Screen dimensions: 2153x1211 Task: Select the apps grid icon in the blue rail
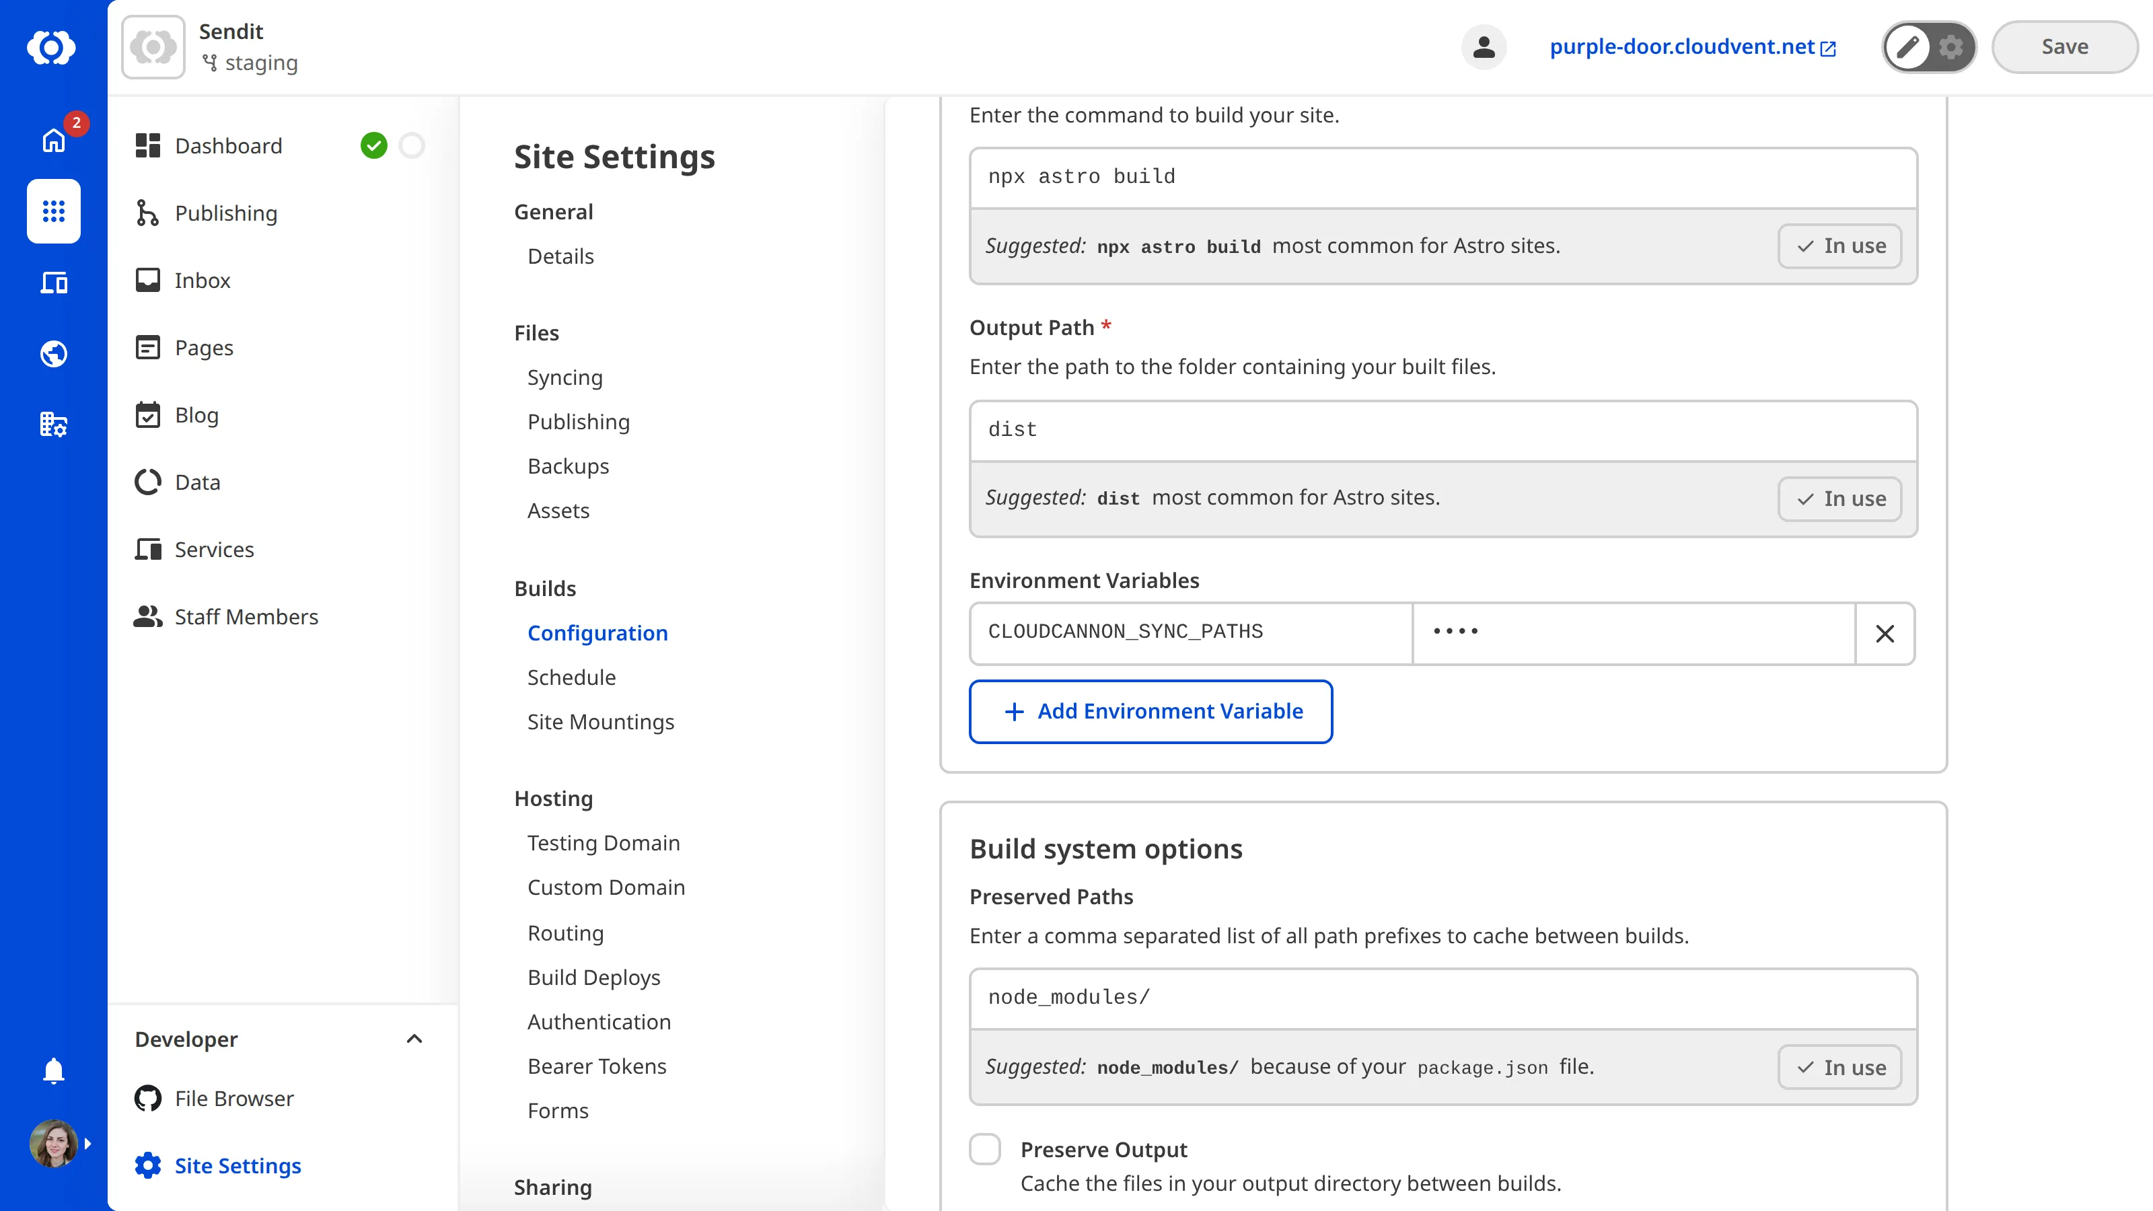coord(52,211)
